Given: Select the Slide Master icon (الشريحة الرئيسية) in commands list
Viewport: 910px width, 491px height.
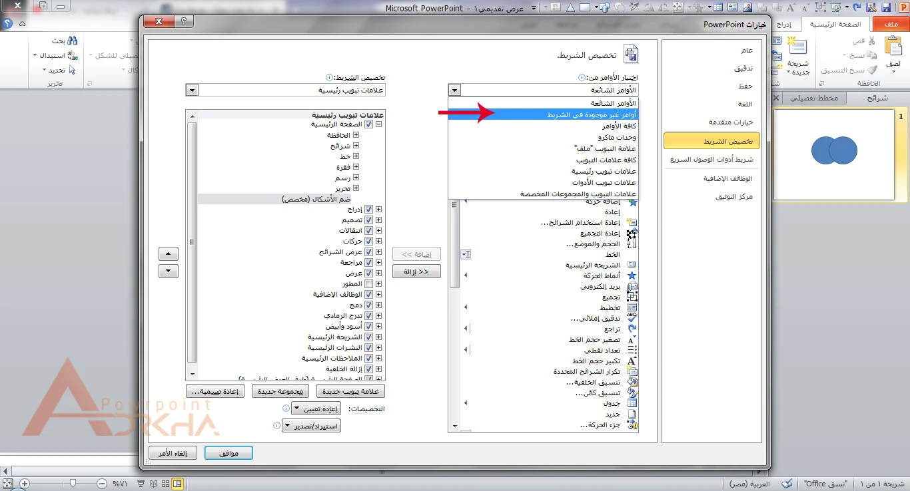Looking at the screenshot, I should (x=632, y=265).
